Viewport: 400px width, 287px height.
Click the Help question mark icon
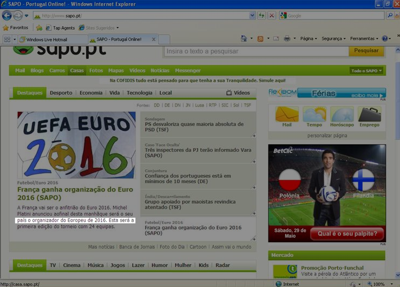coord(385,38)
